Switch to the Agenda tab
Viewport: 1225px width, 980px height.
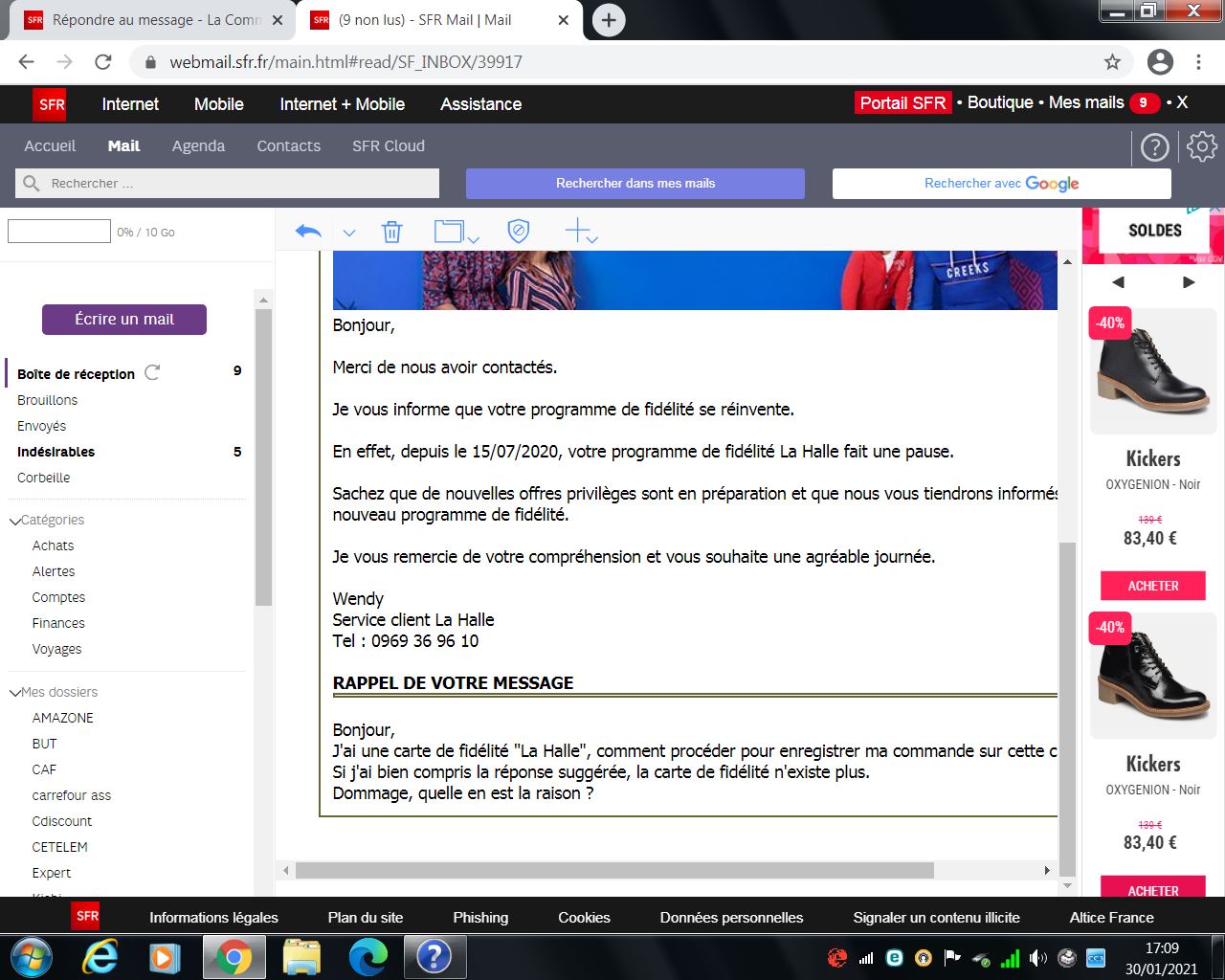click(x=198, y=146)
